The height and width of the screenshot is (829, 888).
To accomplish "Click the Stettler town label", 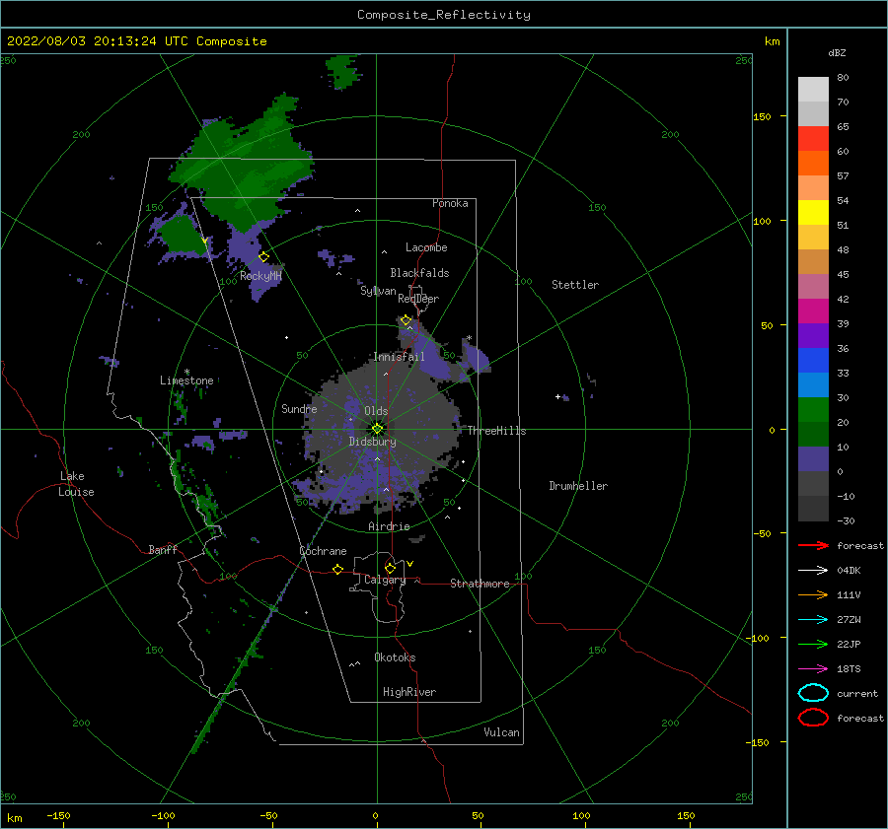I will point(575,285).
